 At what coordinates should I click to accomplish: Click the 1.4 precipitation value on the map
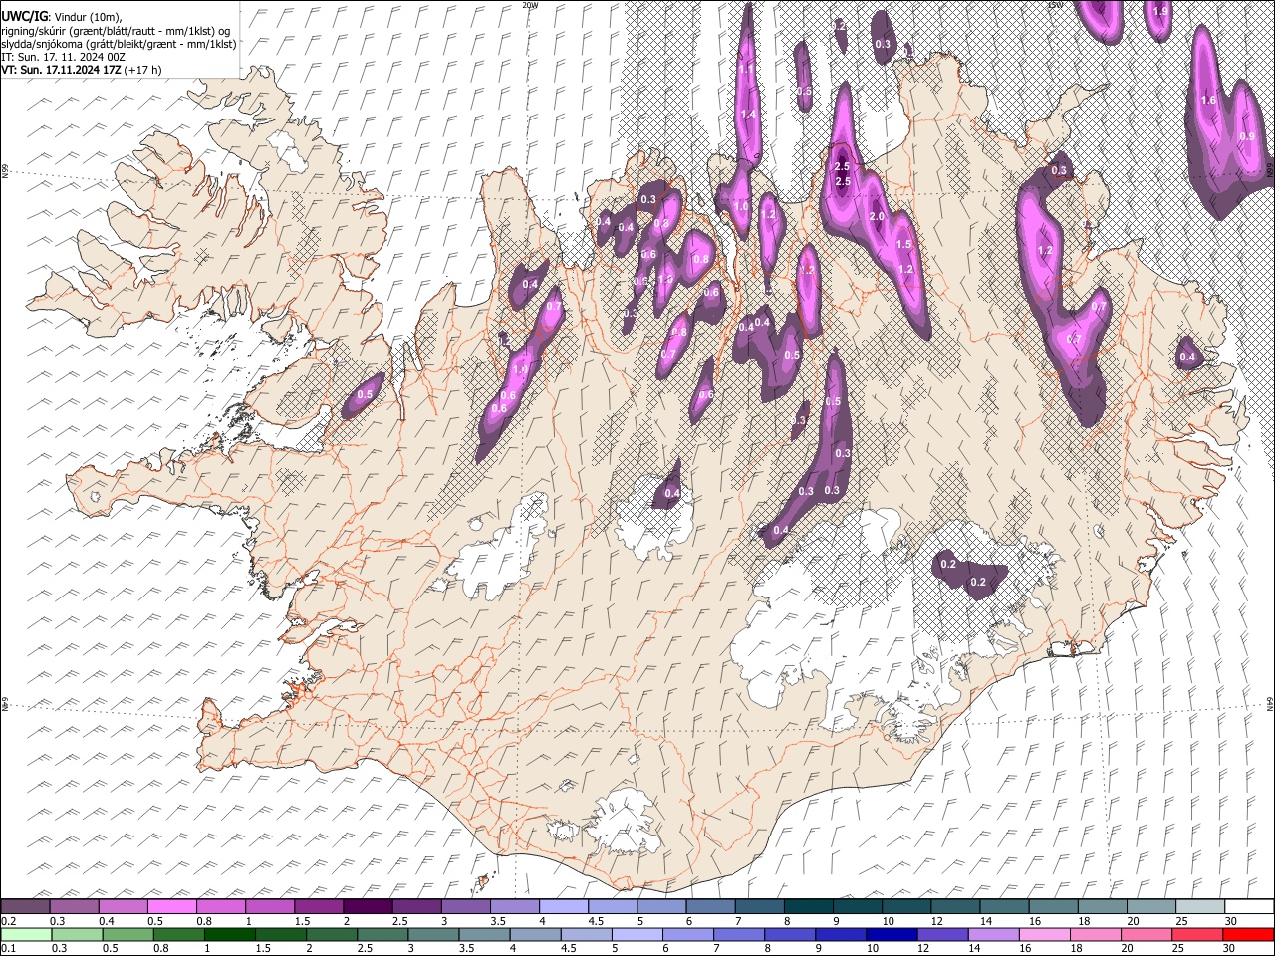pos(748,116)
